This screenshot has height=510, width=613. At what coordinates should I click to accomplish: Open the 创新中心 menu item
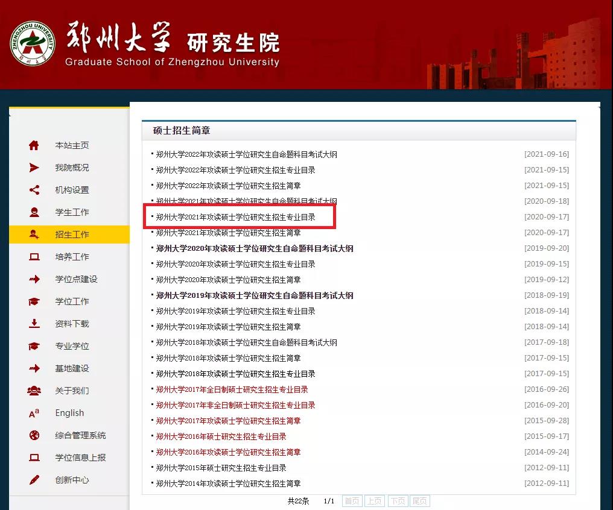coord(72,479)
